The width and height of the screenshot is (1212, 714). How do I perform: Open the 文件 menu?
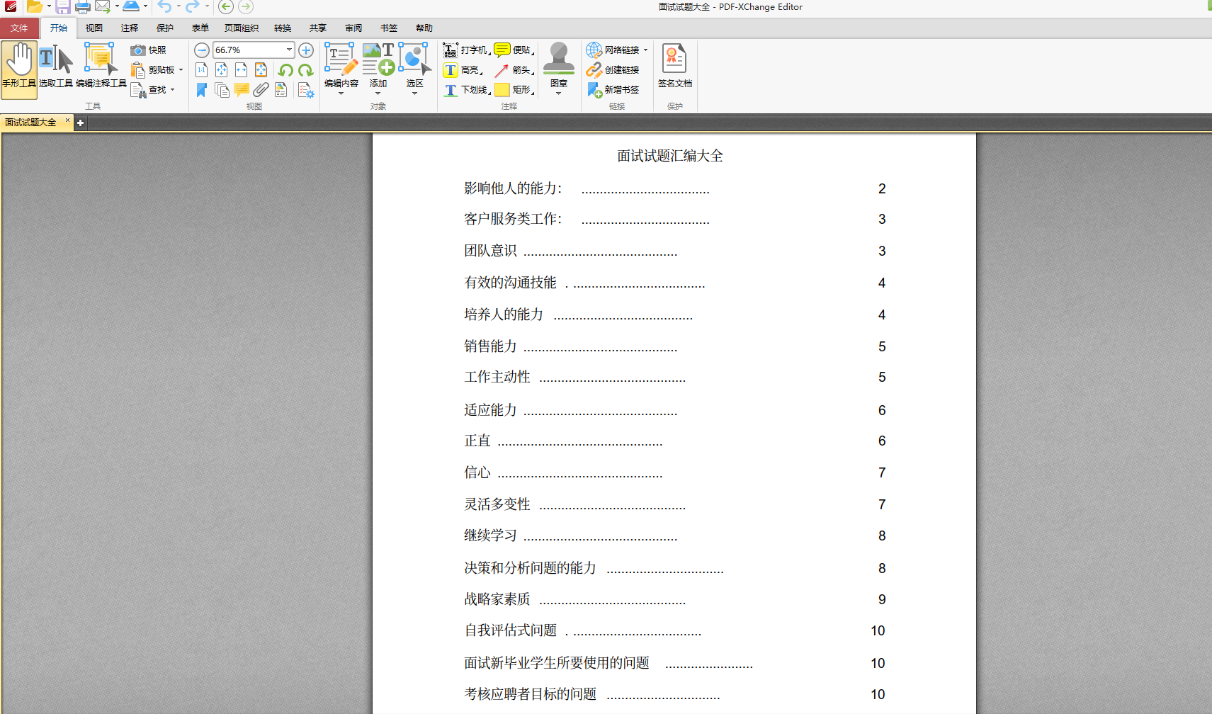[20, 28]
